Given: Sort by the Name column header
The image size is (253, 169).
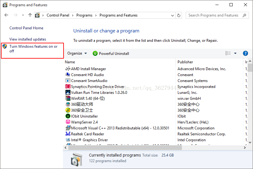Looking at the screenshot, I should pyautogui.click(x=70, y=62).
